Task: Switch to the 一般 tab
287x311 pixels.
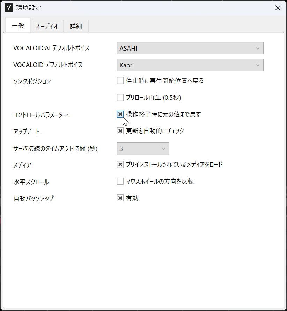Action: click(x=18, y=25)
